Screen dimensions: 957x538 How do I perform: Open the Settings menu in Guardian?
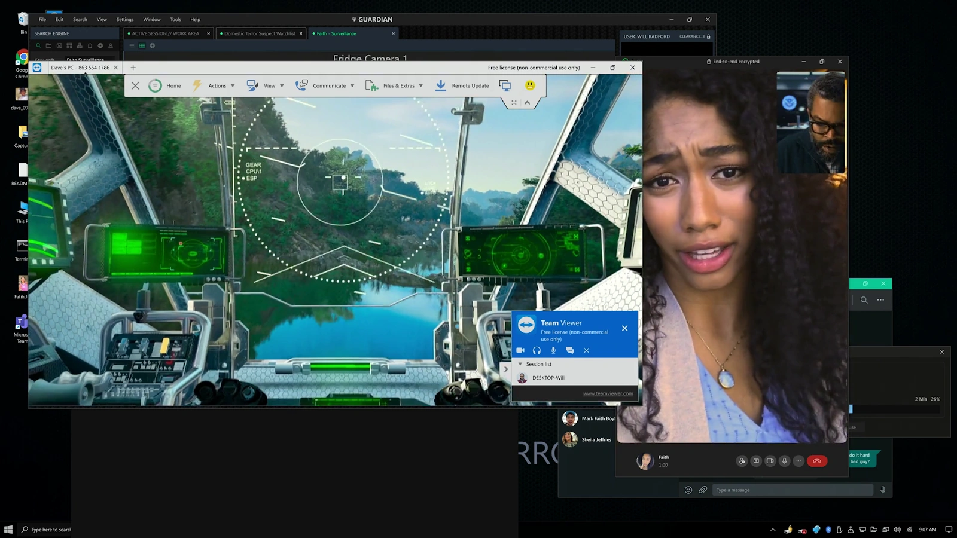(x=125, y=19)
